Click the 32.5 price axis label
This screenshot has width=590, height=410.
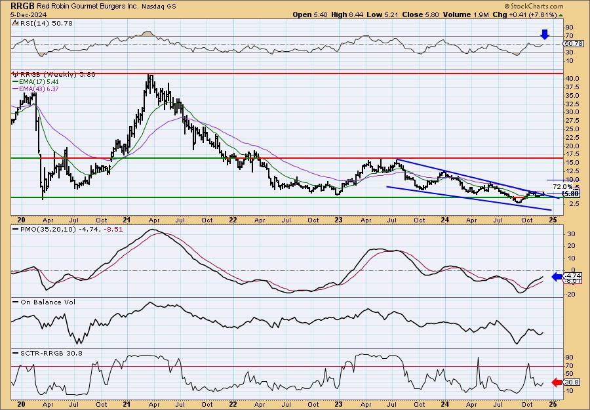coord(571,104)
